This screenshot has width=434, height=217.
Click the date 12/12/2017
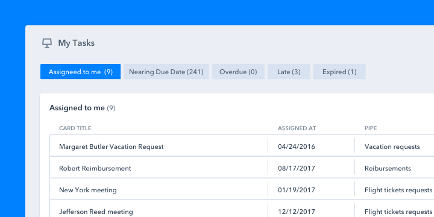coord(297,212)
